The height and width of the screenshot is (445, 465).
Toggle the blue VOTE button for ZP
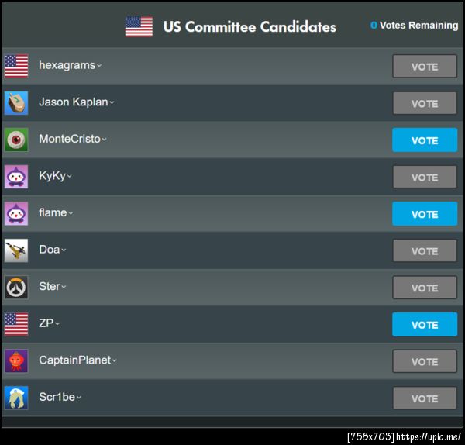(x=425, y=324)
